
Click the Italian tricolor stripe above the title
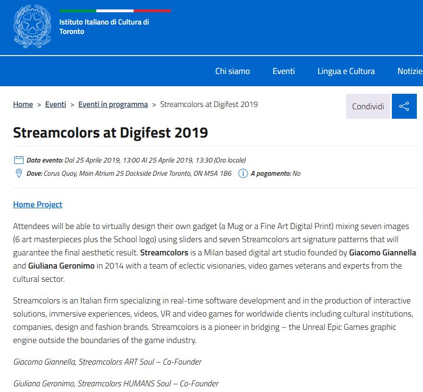(x=115, y=11)
